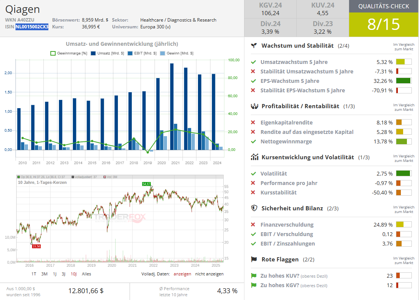Click red X icon for Stabilität Umsatzwachstum
This screenshot has width=419, height=300.
[x=253, y=72]
